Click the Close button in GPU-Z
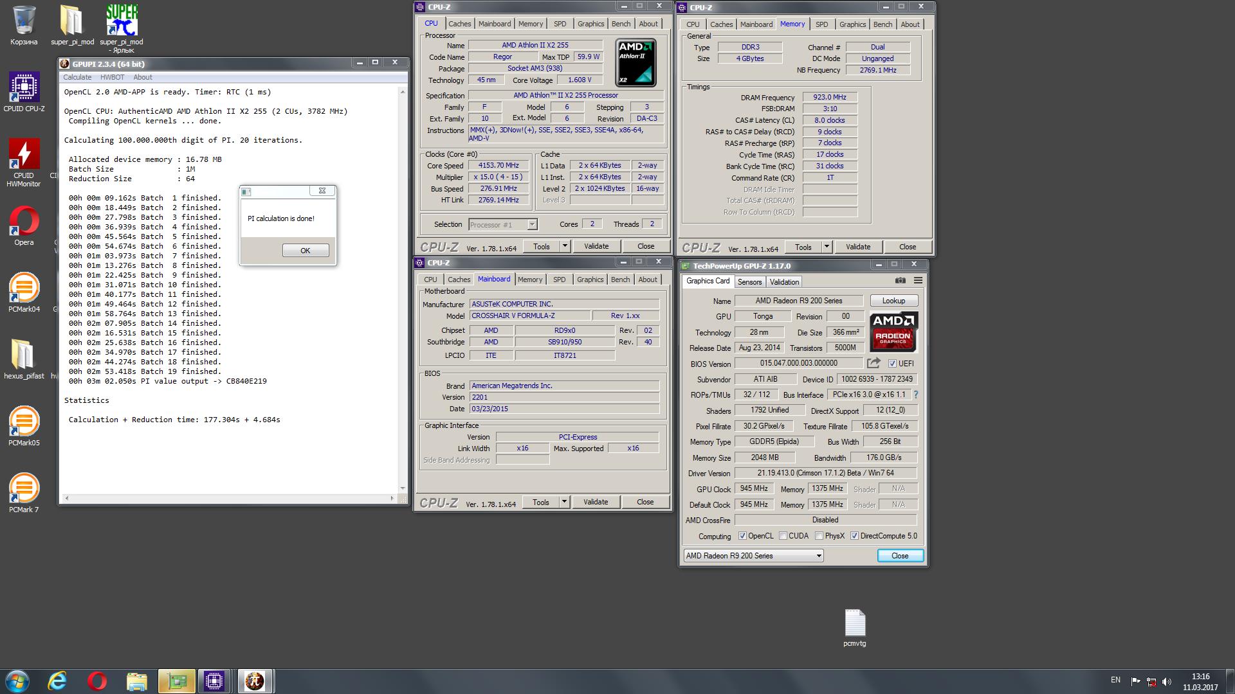The height and width of the screenshot is (694, 1235). coord(900,556)
